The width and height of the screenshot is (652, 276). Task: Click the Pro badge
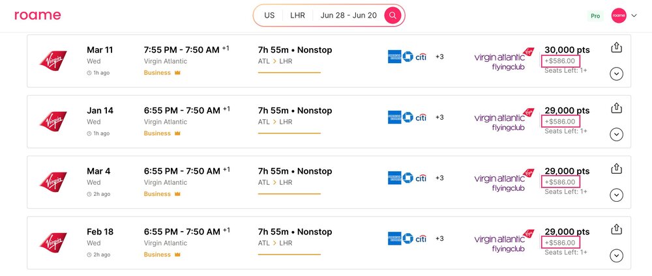[595, 16]
